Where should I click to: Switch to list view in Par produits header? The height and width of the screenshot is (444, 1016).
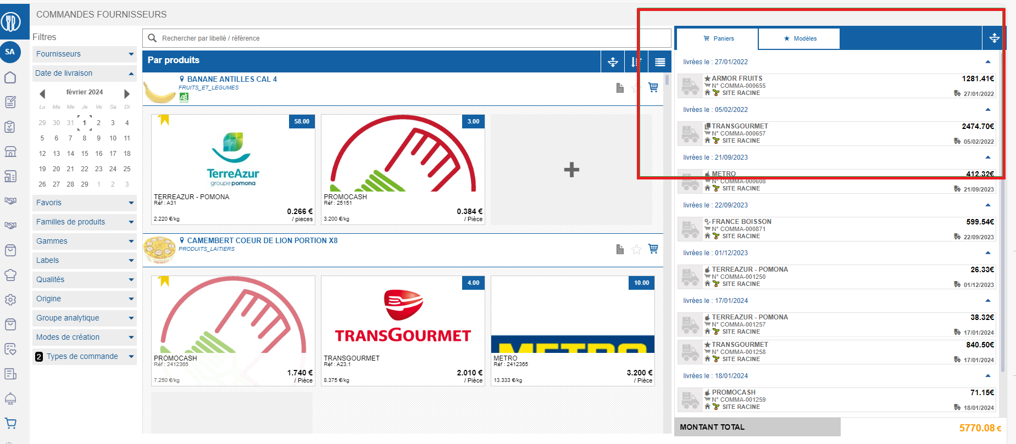pos(660,62)
